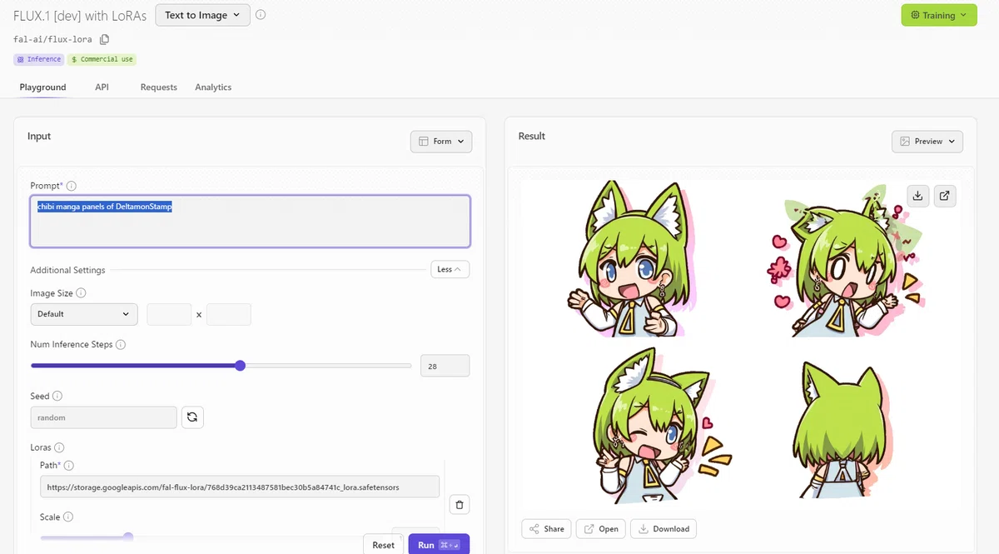999x554 pixels.
Task: Copy the fal-ai/flux-lora model ID
Action: [x=105, y=39]
